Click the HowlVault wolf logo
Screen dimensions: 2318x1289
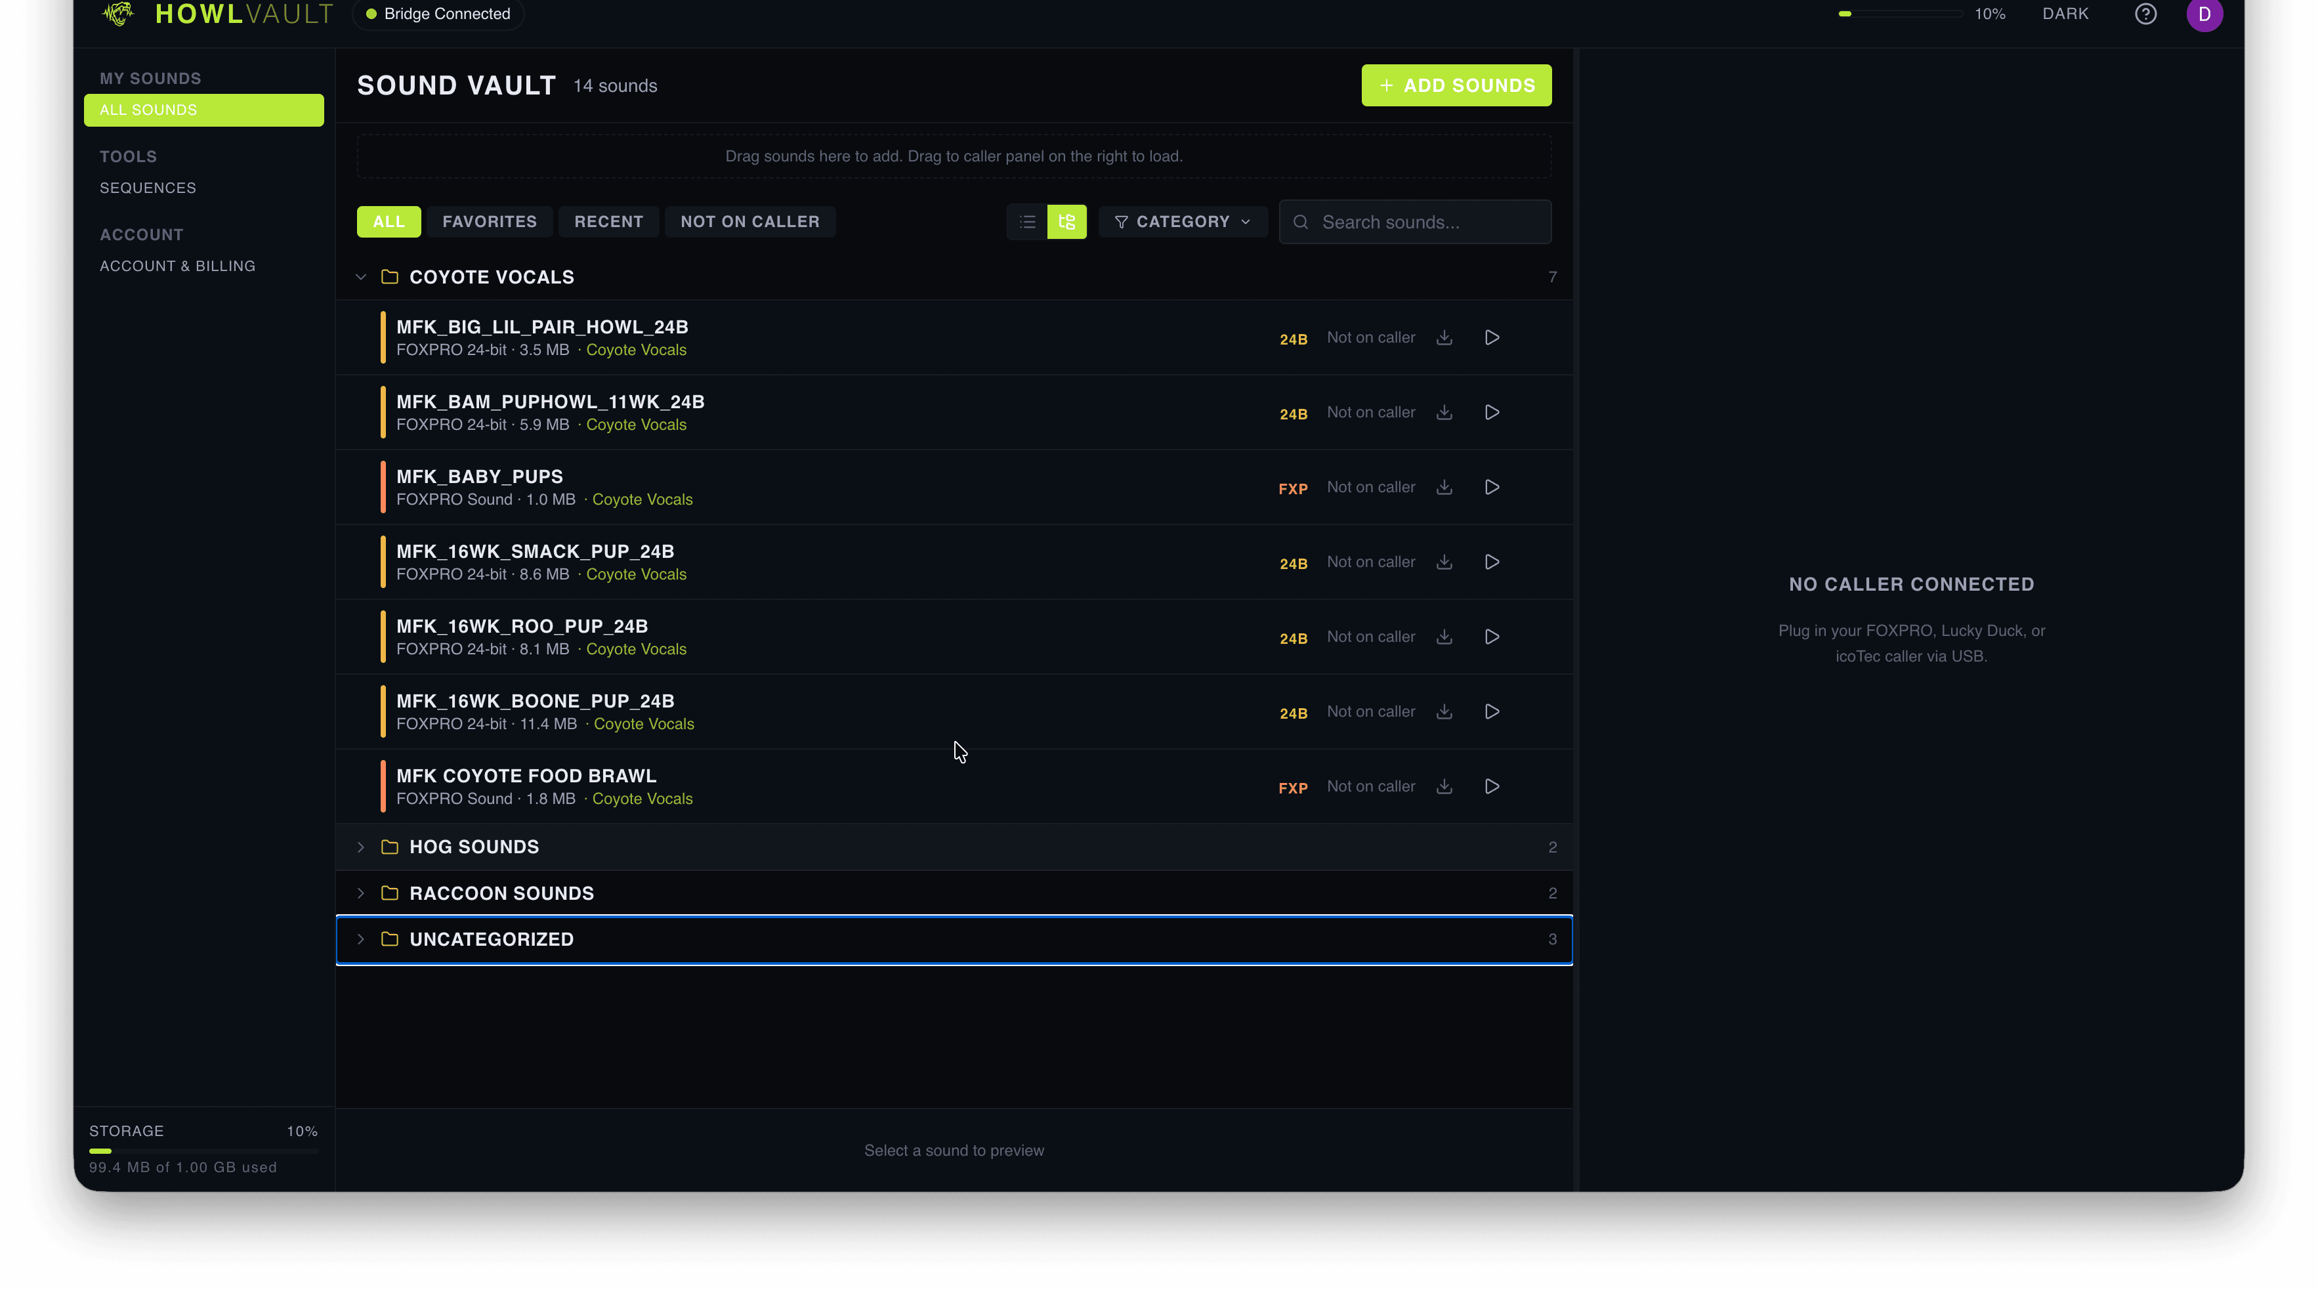[118, 14]
